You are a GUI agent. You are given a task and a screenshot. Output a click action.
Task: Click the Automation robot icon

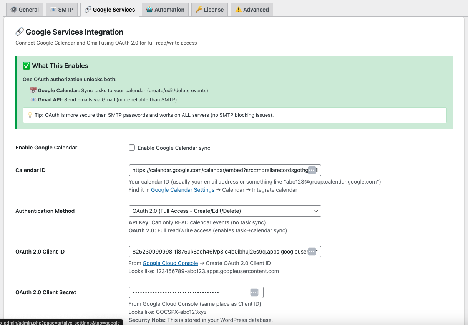pos(149,10)
